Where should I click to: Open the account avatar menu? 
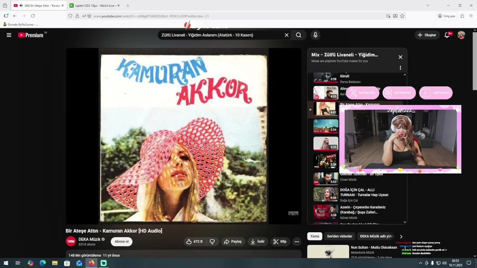click(461, 35)
